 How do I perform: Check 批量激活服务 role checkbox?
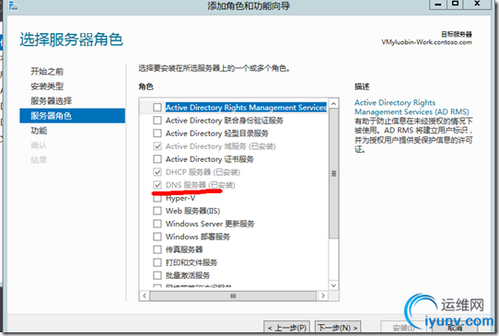point(157,275)
